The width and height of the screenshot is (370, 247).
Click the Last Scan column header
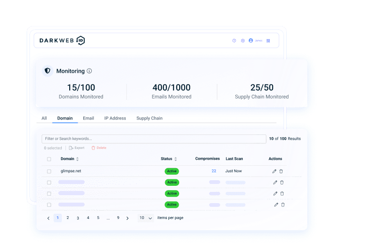pyautogui.click(x=234, y=159)
